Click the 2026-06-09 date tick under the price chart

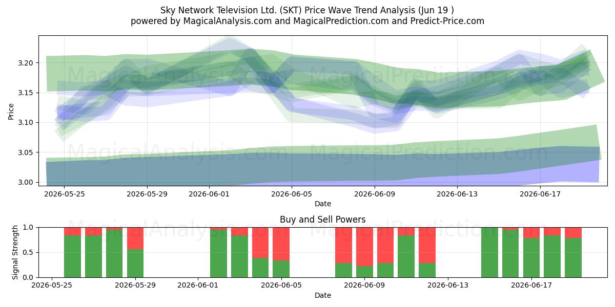(x=375, y=194)
